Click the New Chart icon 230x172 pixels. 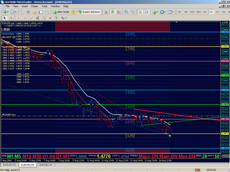[4, 12]
